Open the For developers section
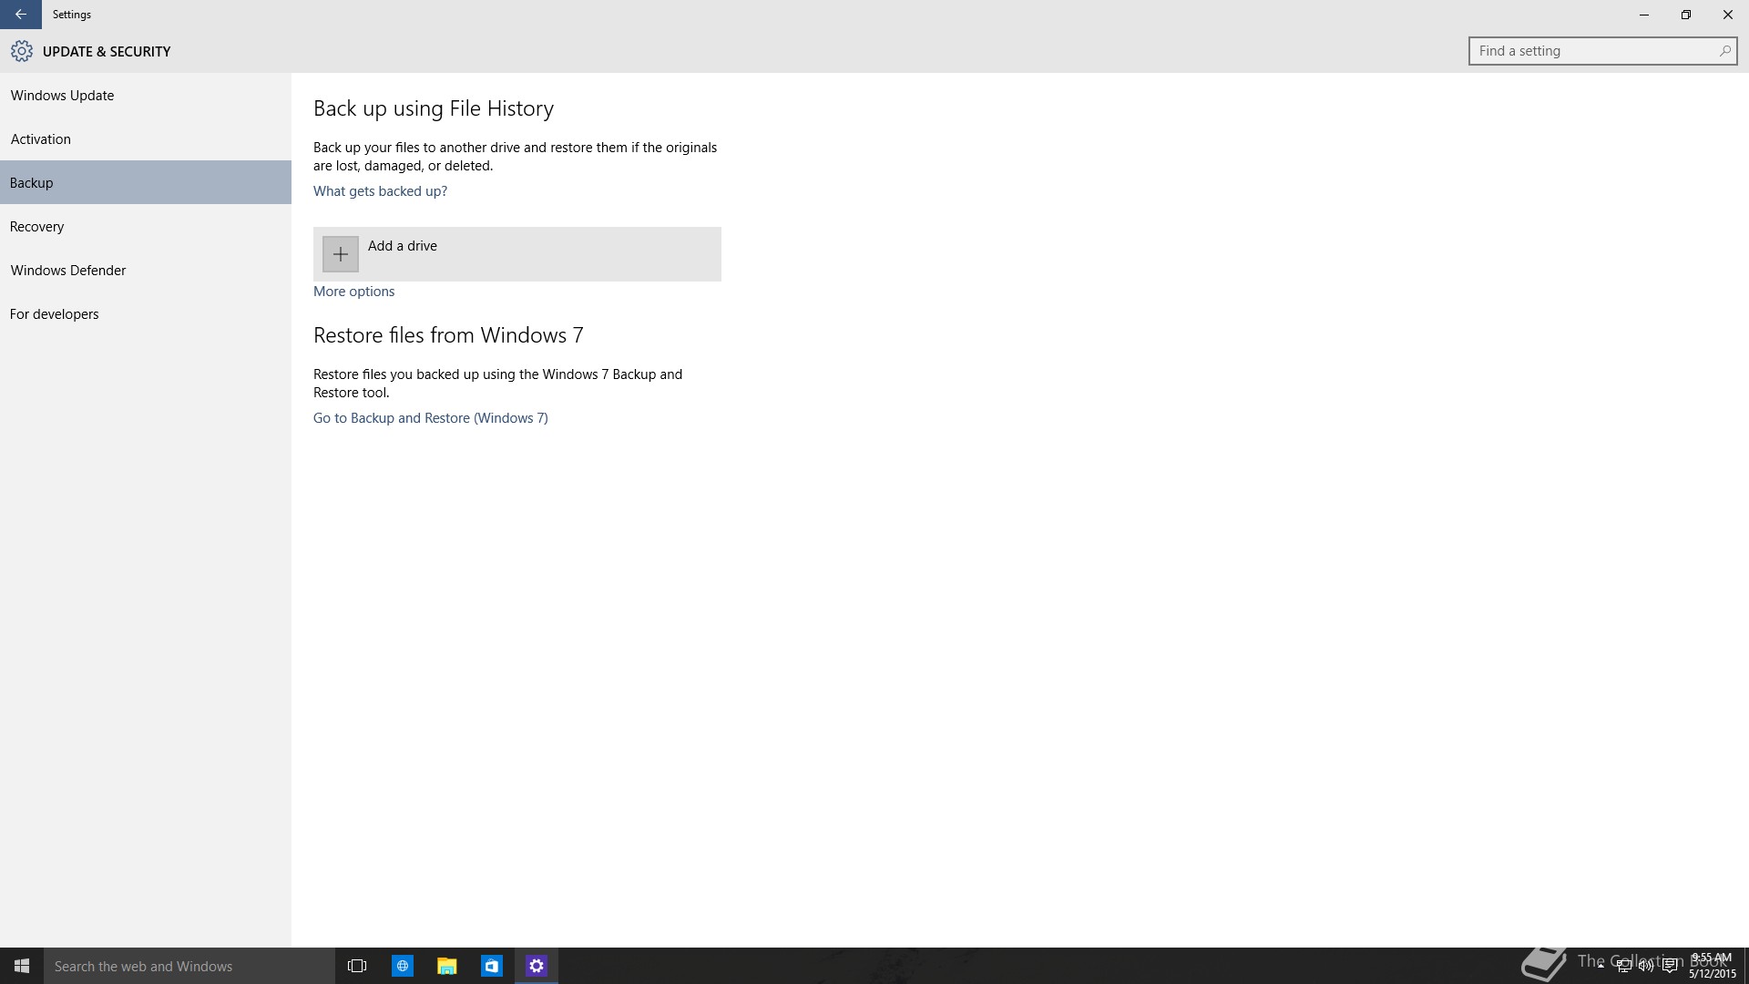This screenshot has width=1749, height=984. [x=146, y=313]
